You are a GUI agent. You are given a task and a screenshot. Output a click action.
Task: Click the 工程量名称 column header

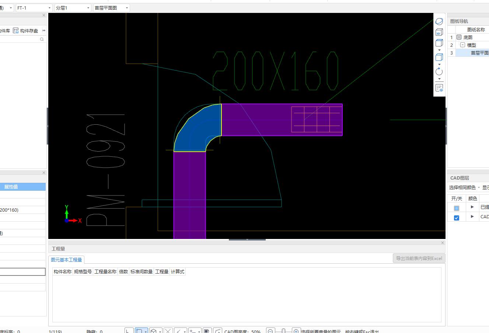point(105,272)
